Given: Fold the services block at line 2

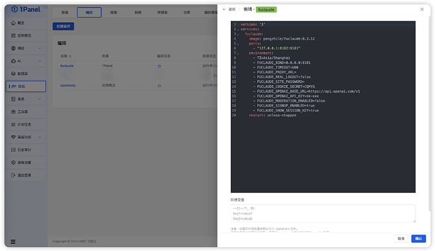Looking at the screenshot, I should [238, 30].
